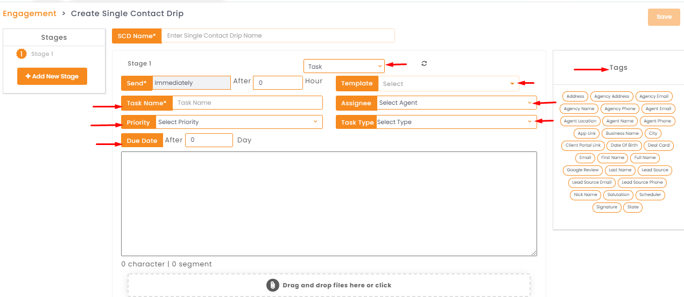Click the Stage 1 number badge icon

(22, 54)
